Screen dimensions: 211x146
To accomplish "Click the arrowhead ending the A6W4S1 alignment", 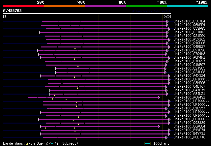I will (159, 98).
